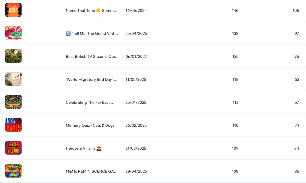This screenshot has width=306, height=183.
Task: Click the date 06/01/2022
Action: [136, 56]
